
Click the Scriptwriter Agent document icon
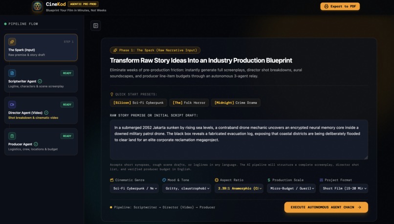click(x=12, y=73)
